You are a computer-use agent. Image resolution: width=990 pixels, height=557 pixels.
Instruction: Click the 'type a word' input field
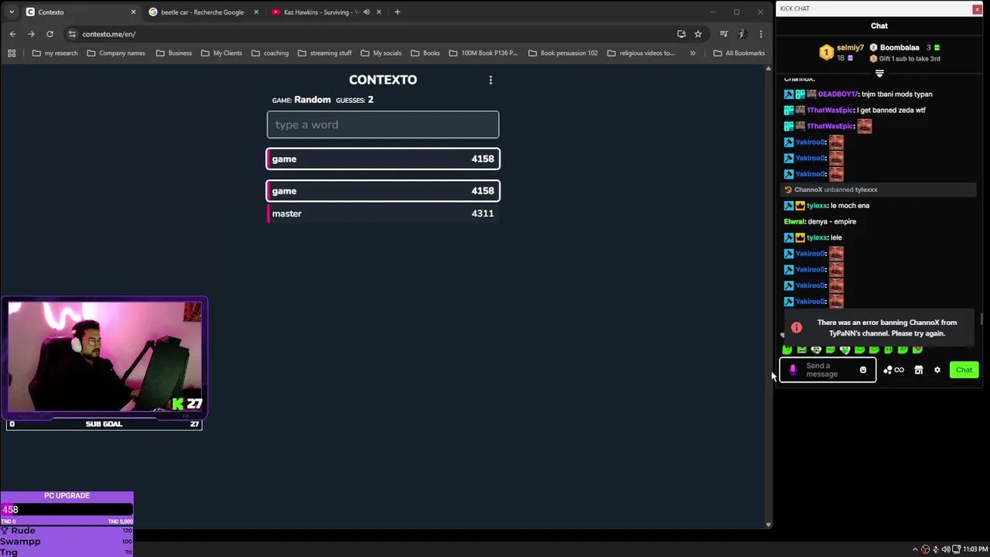pyautogui.click(x=383, y=125)
